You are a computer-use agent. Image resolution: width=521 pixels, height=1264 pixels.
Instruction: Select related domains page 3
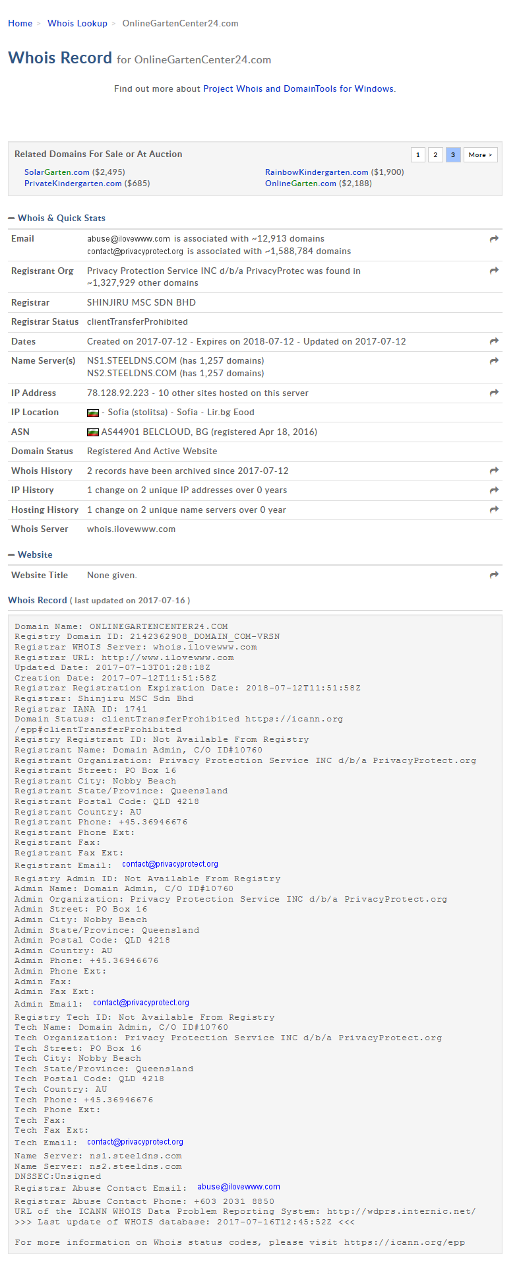[x=453, y=154]
